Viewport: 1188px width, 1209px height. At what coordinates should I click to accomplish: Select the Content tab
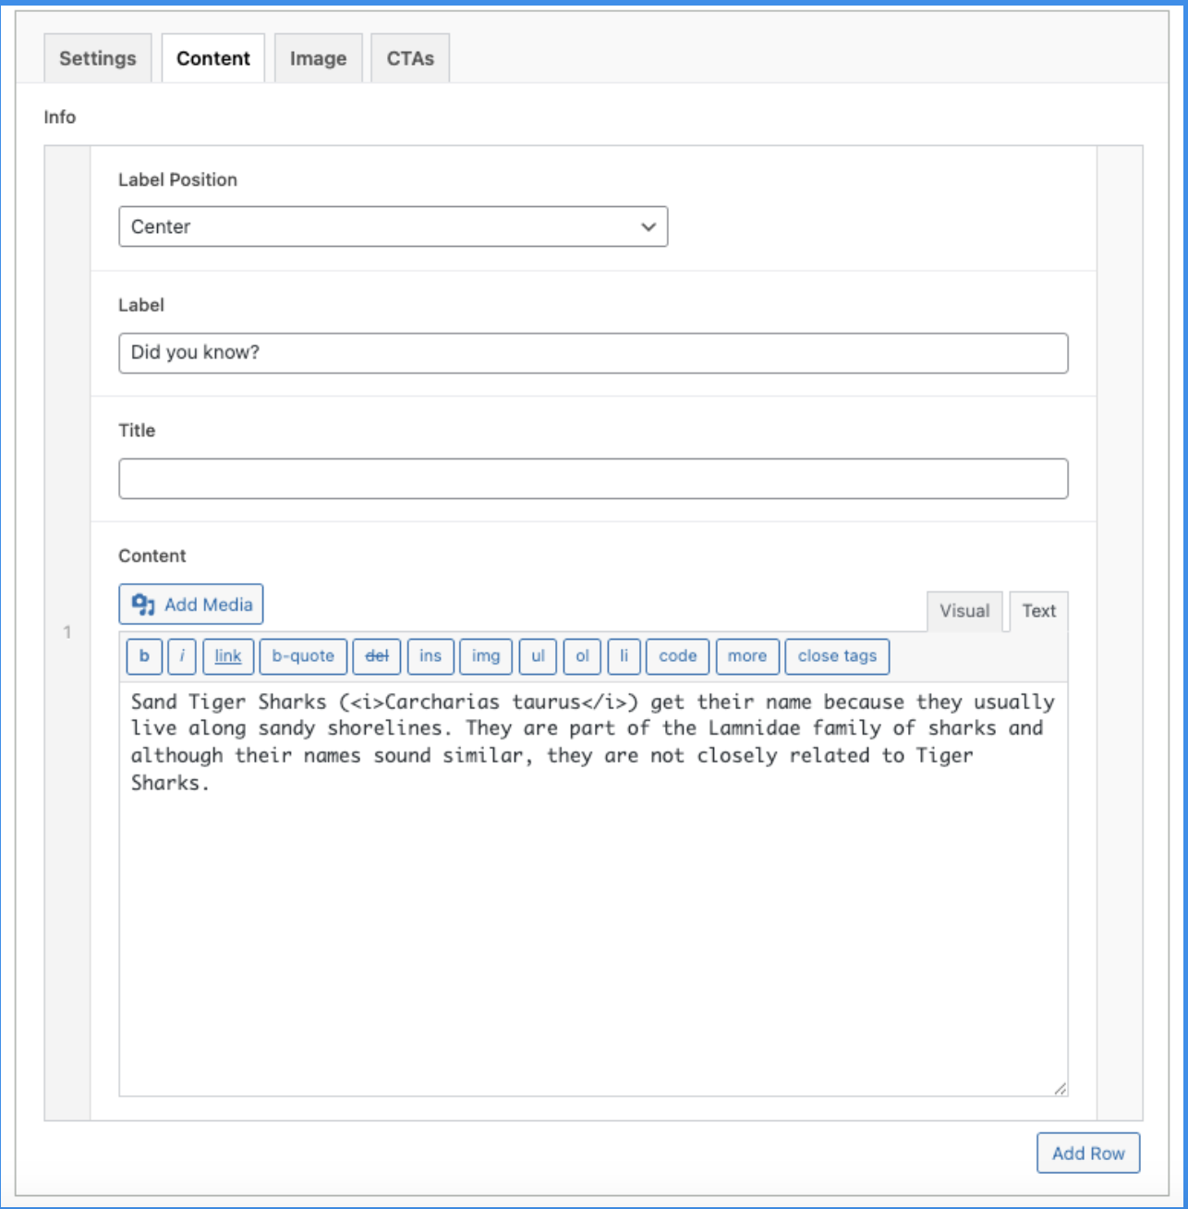pos(213,58)
